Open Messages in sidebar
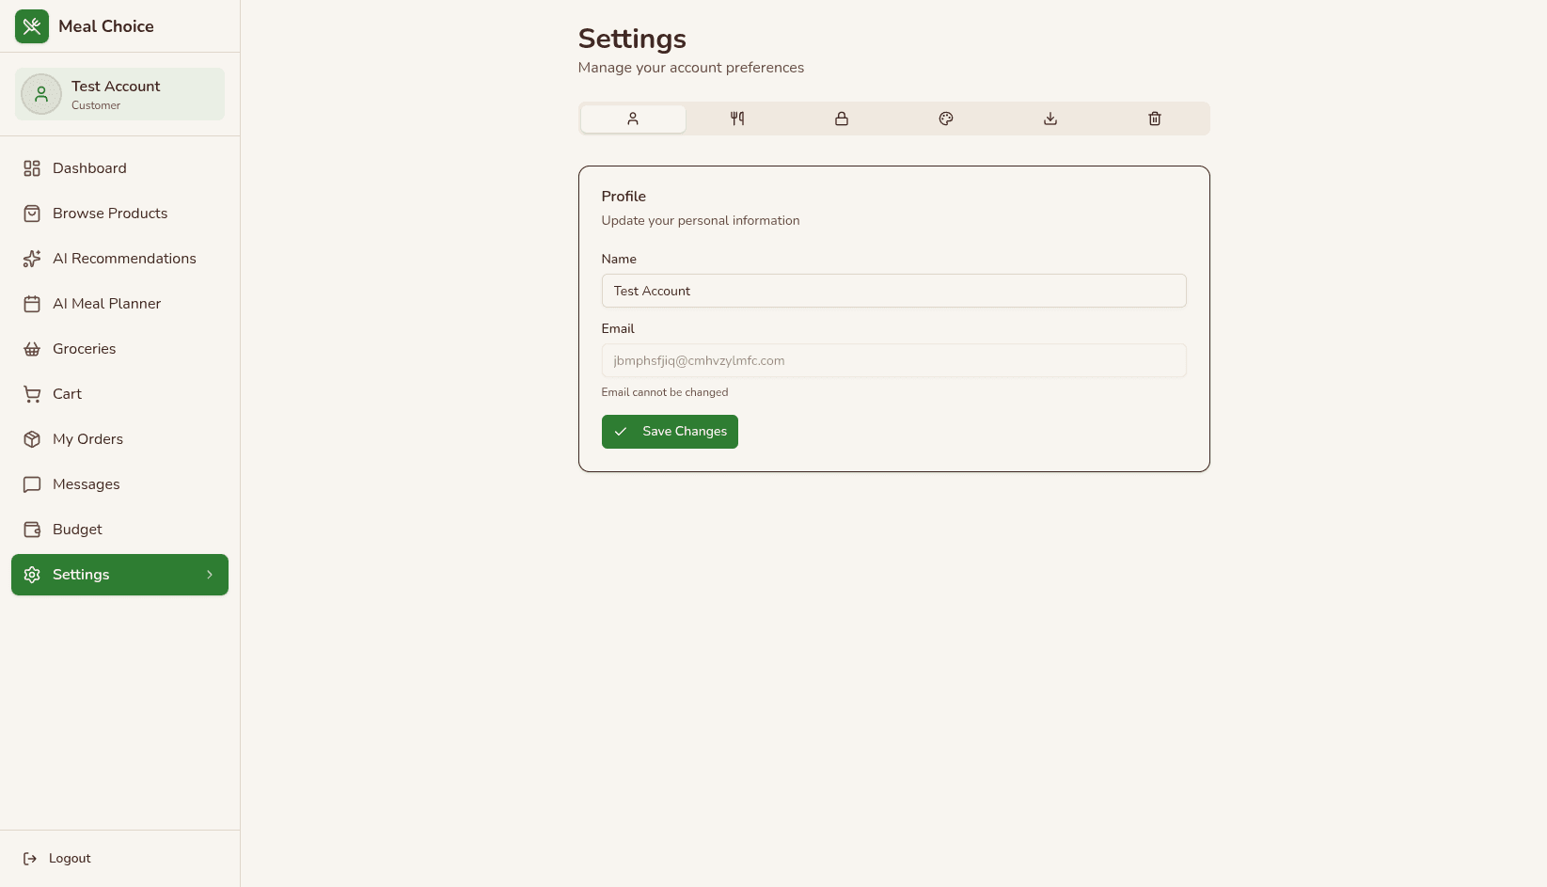 click(x=86, y=484)
